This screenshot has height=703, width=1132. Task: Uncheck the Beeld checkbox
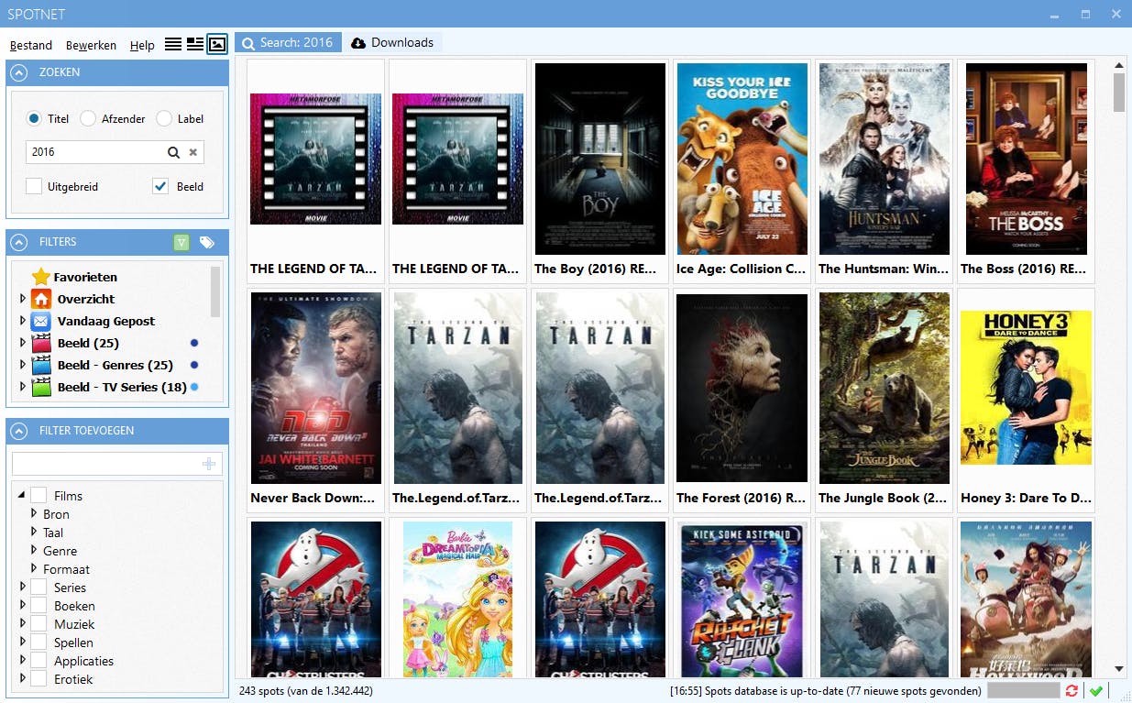point(160,186)
